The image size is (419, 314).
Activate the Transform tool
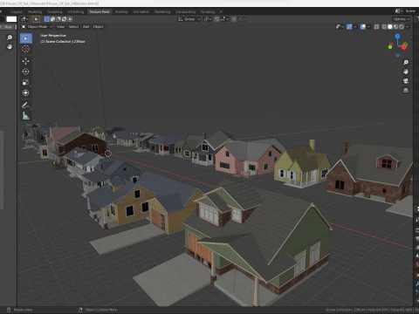click(x=25, y=92)
